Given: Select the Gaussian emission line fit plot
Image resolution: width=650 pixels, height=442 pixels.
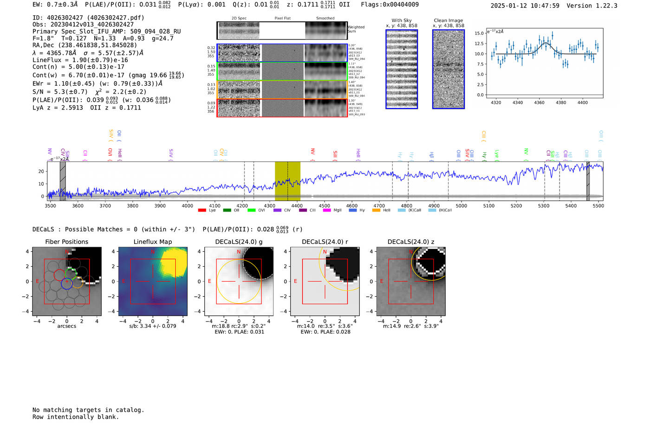Looking at the screenshot, I should click(x=544, y=63).
